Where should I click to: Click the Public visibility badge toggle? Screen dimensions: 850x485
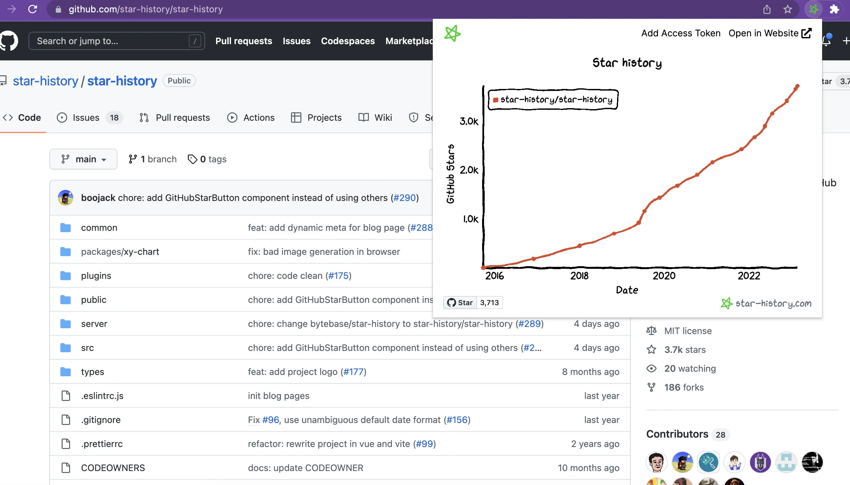179,81
